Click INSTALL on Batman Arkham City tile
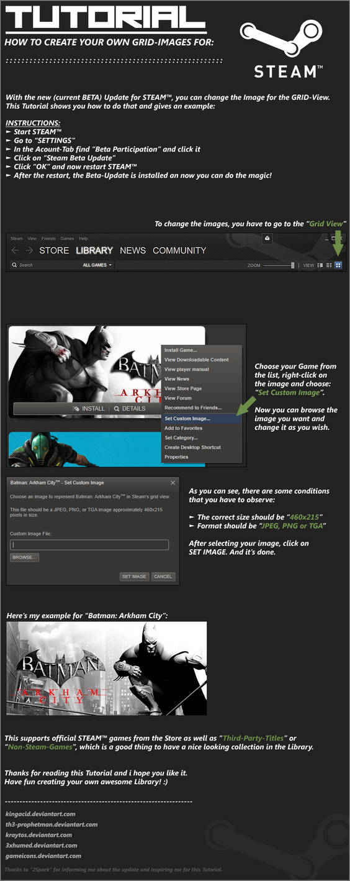 click(x=88, y=408)
